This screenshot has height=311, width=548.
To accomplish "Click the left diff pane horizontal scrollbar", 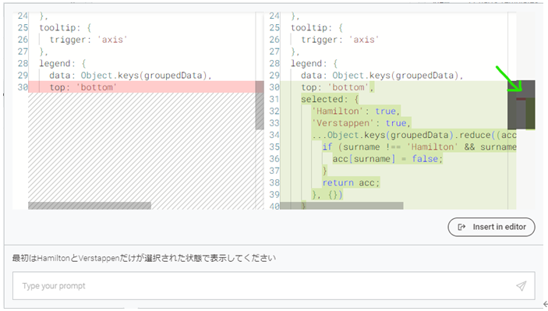I will 90,206.
